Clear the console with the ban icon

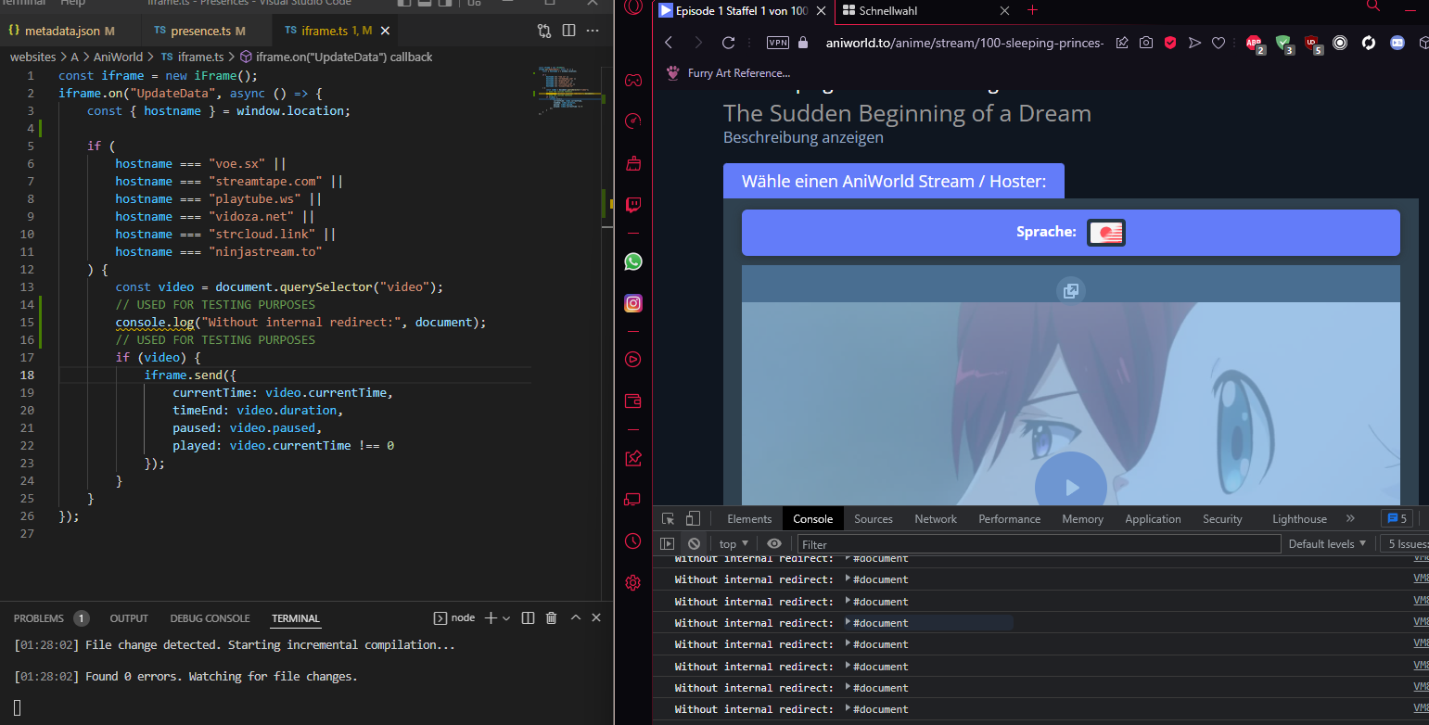(x=694, y=544)
